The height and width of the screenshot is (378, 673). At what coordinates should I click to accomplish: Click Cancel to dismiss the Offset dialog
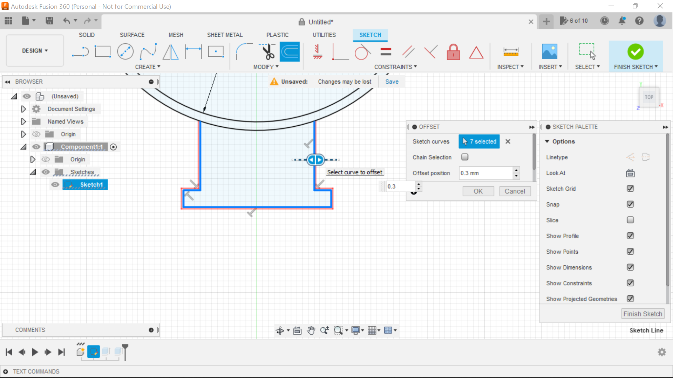[515, 191]
